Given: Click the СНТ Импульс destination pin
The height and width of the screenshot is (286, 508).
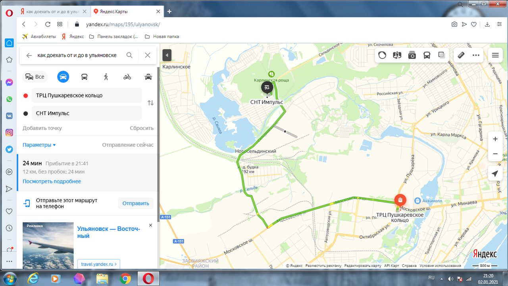Looking at the screenshot, I should [x=267, y=88].
